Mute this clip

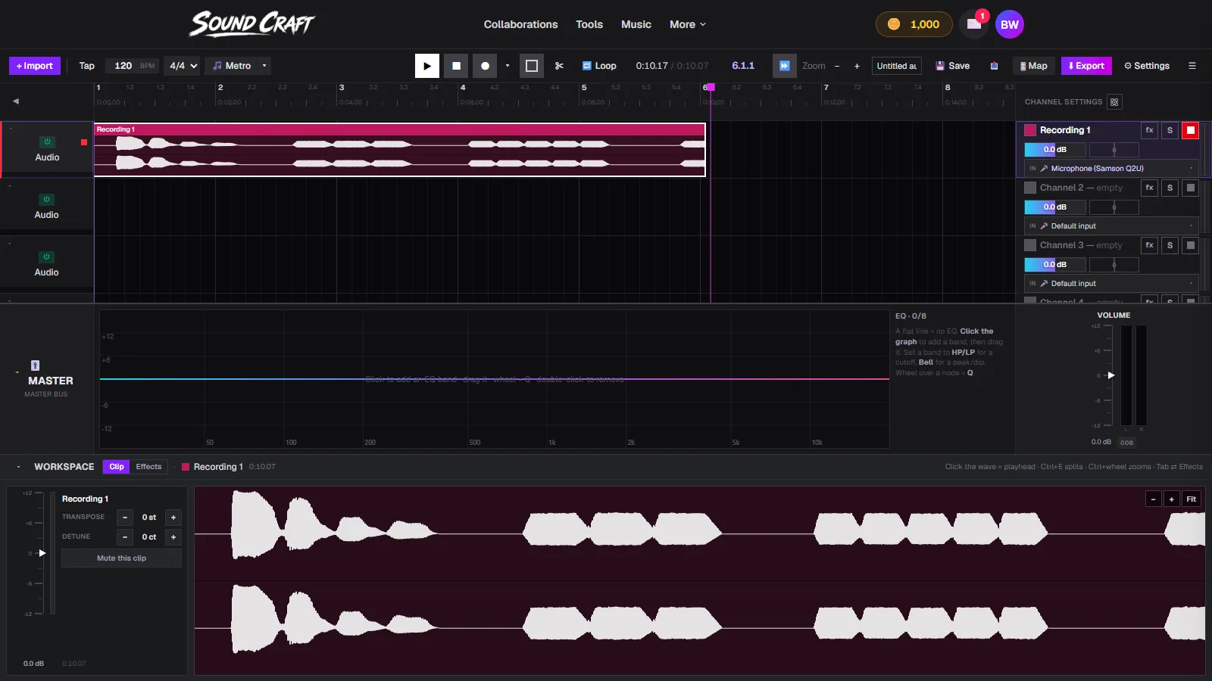[x=121, y=558]
